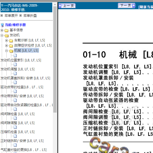Go to the previous page (上一页)
Viewport: 153px width, 153px height.
(67, 6)
